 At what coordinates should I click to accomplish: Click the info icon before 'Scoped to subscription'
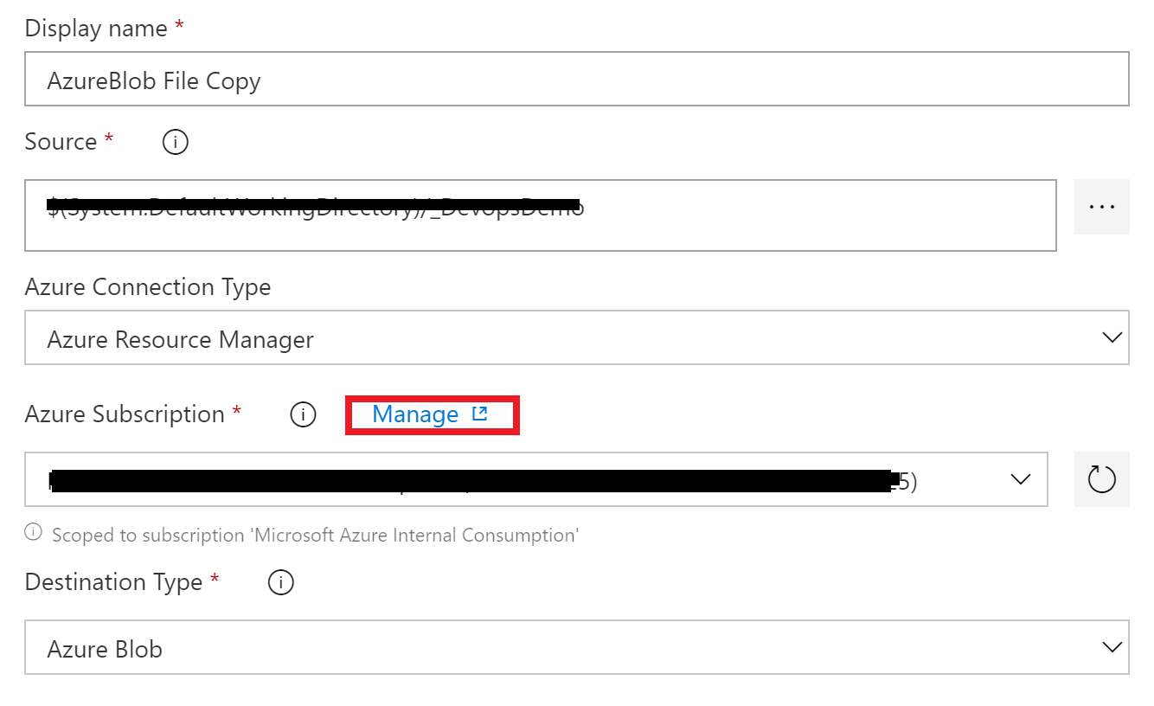coord(34,533)
